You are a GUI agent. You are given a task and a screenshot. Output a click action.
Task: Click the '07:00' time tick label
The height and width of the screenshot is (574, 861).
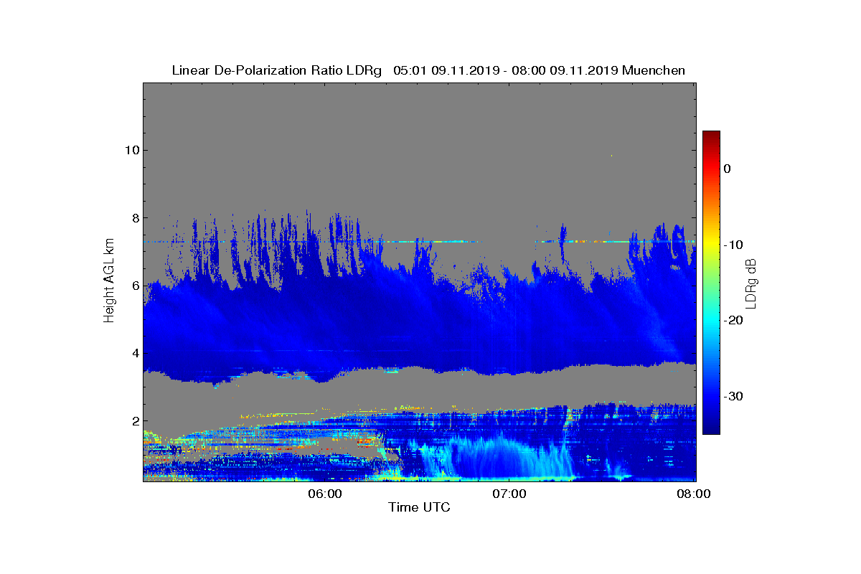pos(509,494)
